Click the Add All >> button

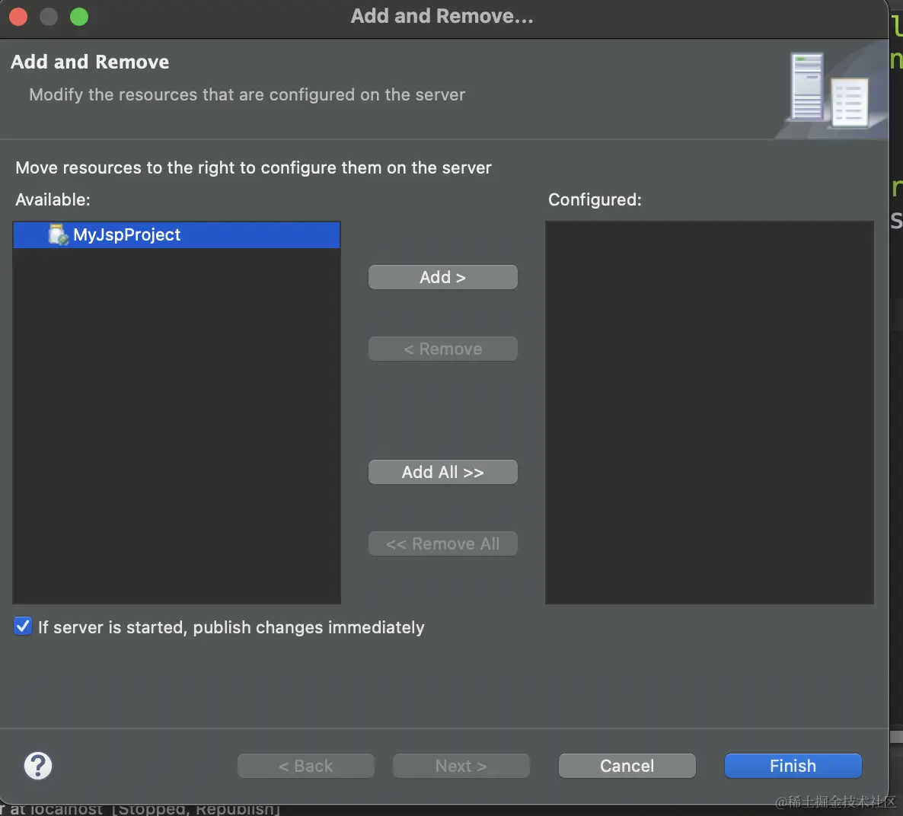(x=442, y=472)
